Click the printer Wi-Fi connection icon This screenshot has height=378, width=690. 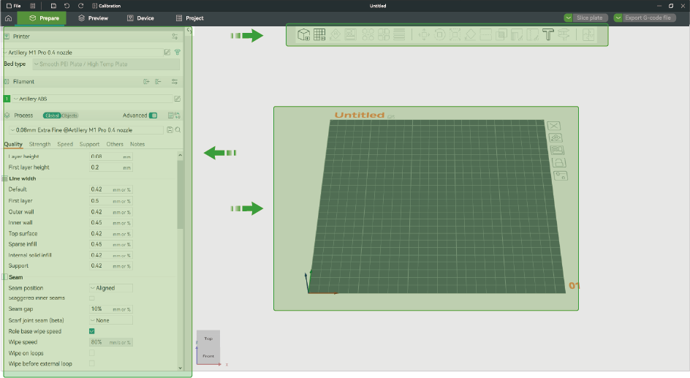coord(178,53)
